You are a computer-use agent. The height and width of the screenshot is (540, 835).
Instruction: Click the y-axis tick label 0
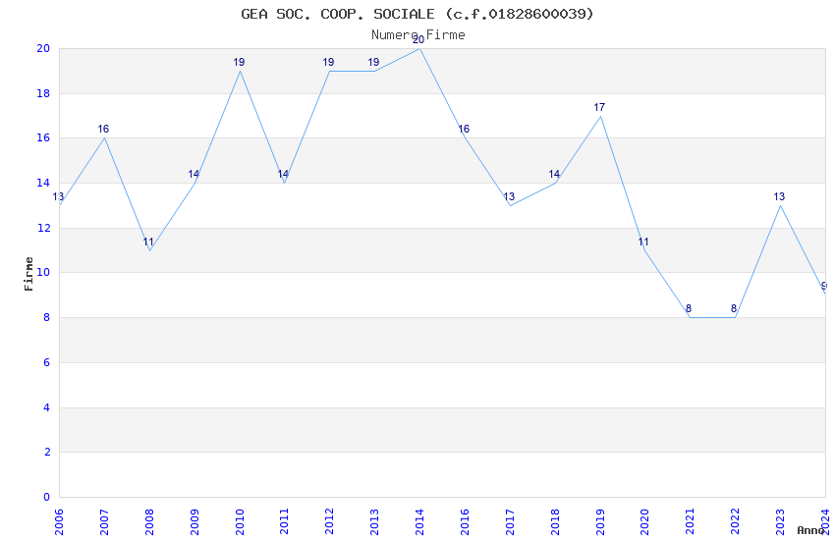point(47,497)
